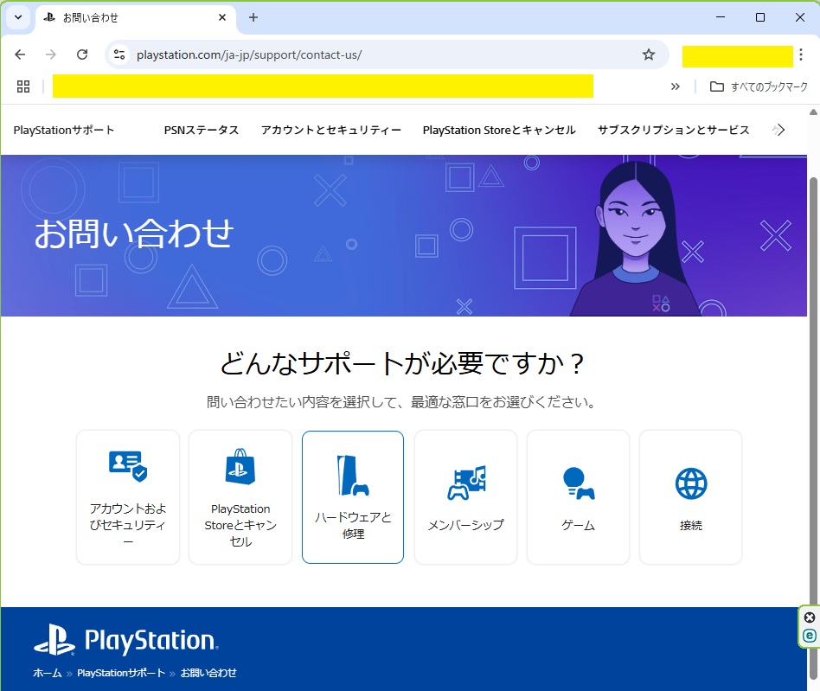Open the Chrome apps grid icon
Image resolution: width=820 pixels, height=691 pixels.
[x=23, y=86]
